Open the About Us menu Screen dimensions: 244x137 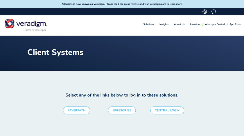179,24
